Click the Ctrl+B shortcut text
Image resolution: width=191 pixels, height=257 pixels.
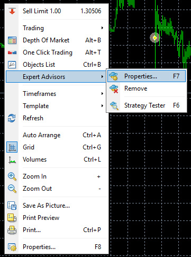click(92, 65)
